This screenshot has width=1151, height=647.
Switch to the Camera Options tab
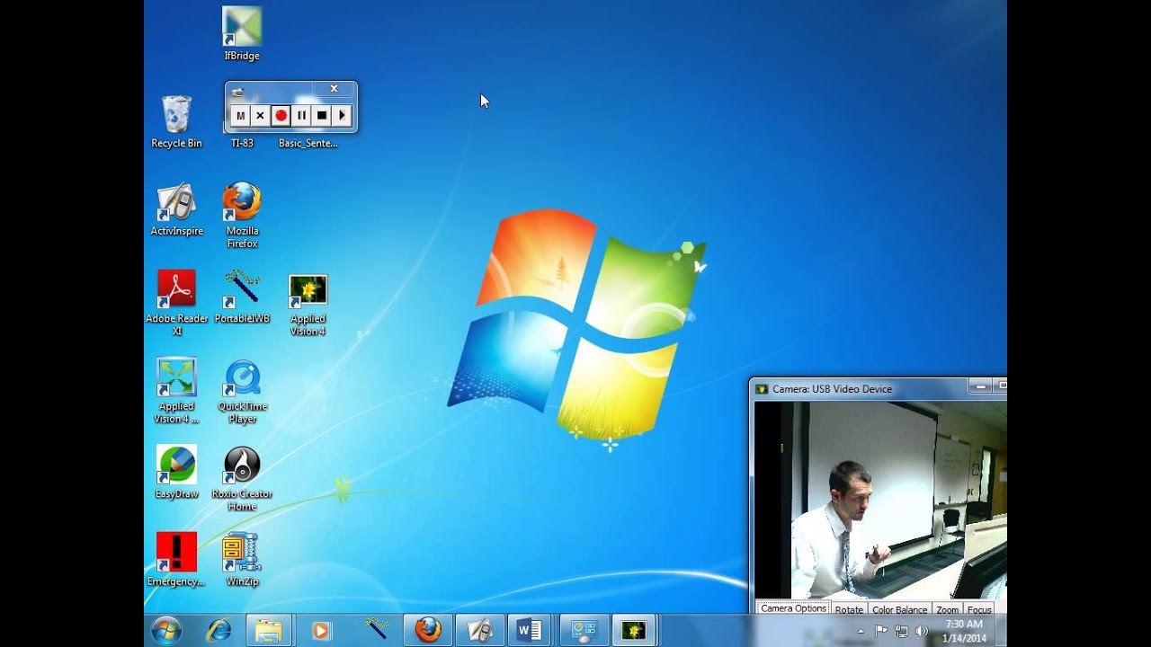[x=793, y=608]
